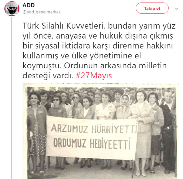Click the ADD display name

click(29, 5)
